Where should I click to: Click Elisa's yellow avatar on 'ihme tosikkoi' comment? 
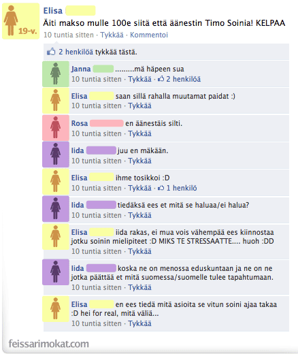(56, 182)
